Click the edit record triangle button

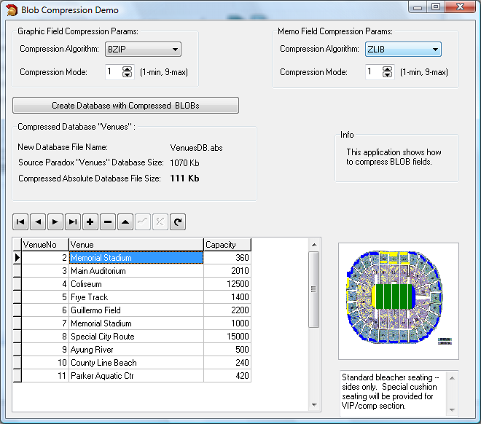(125, 221)
